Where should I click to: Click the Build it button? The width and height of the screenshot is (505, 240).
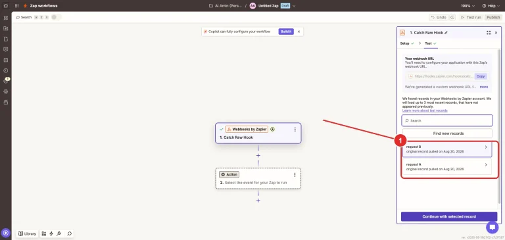coord(286,32)
